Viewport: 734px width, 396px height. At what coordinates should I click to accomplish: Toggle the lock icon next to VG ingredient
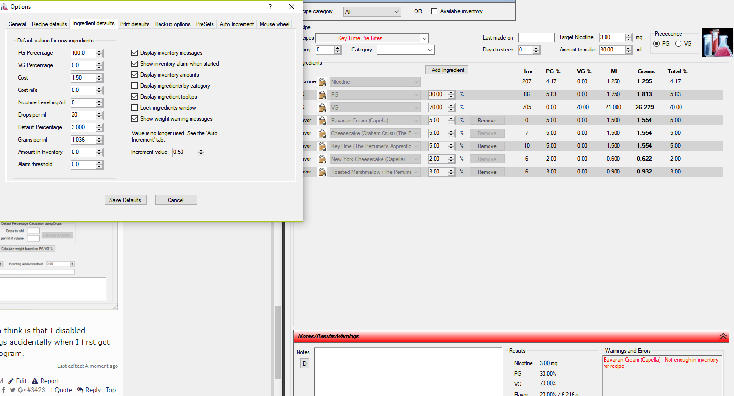coord(322,108)
